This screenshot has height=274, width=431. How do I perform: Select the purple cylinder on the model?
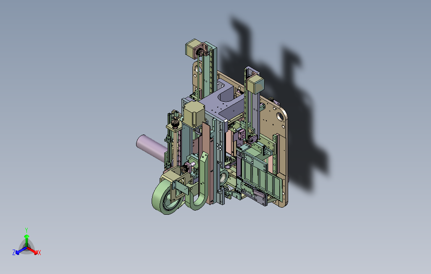coord(152,148)
